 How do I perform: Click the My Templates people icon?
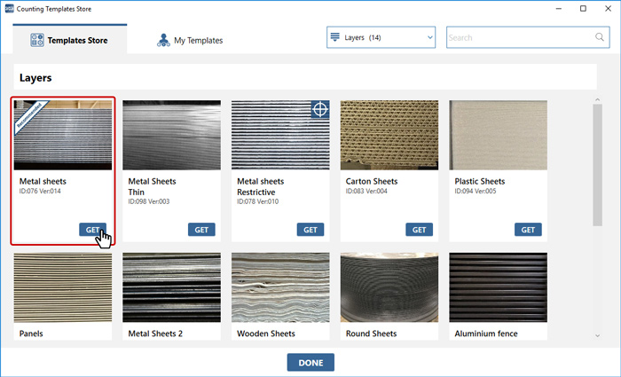(x=163, y=40)
